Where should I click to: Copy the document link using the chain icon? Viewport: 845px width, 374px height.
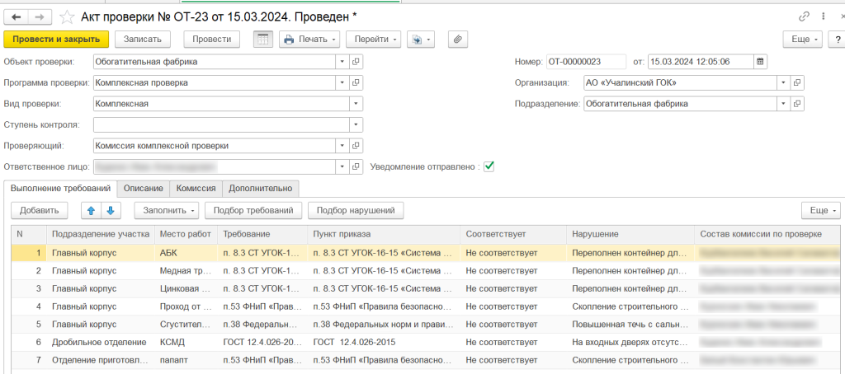(804, 16)
